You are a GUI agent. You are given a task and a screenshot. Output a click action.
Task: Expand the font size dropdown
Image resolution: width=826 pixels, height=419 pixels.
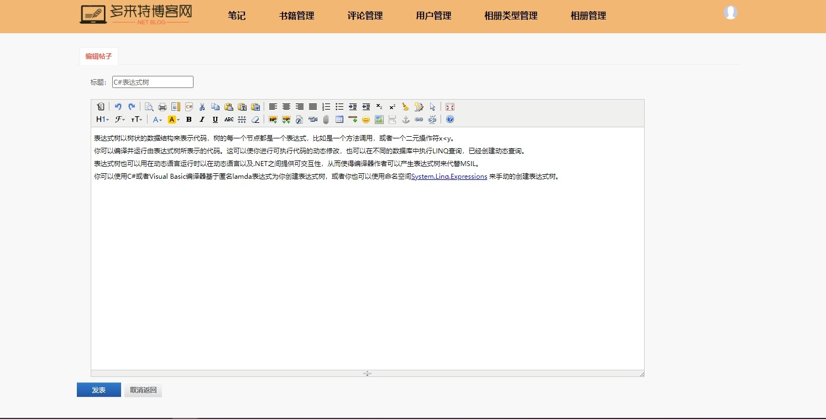click(x=137, y=120)
